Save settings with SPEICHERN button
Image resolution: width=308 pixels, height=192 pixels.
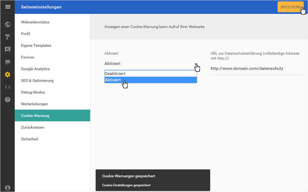point(291,7)
